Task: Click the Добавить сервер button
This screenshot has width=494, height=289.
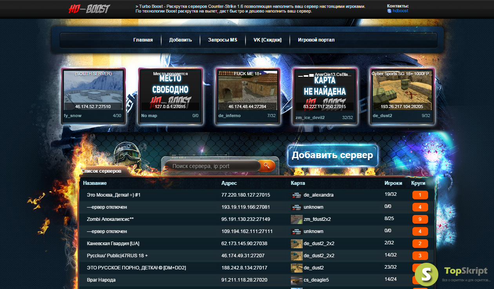Action: 332,155
